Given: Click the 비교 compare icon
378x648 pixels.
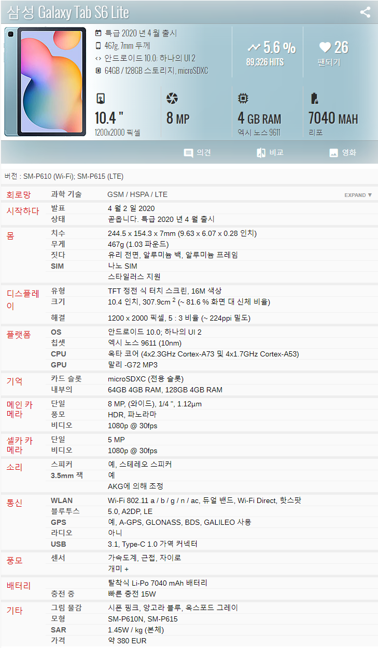Looking at the screenshot, I should tap(261, 153).
